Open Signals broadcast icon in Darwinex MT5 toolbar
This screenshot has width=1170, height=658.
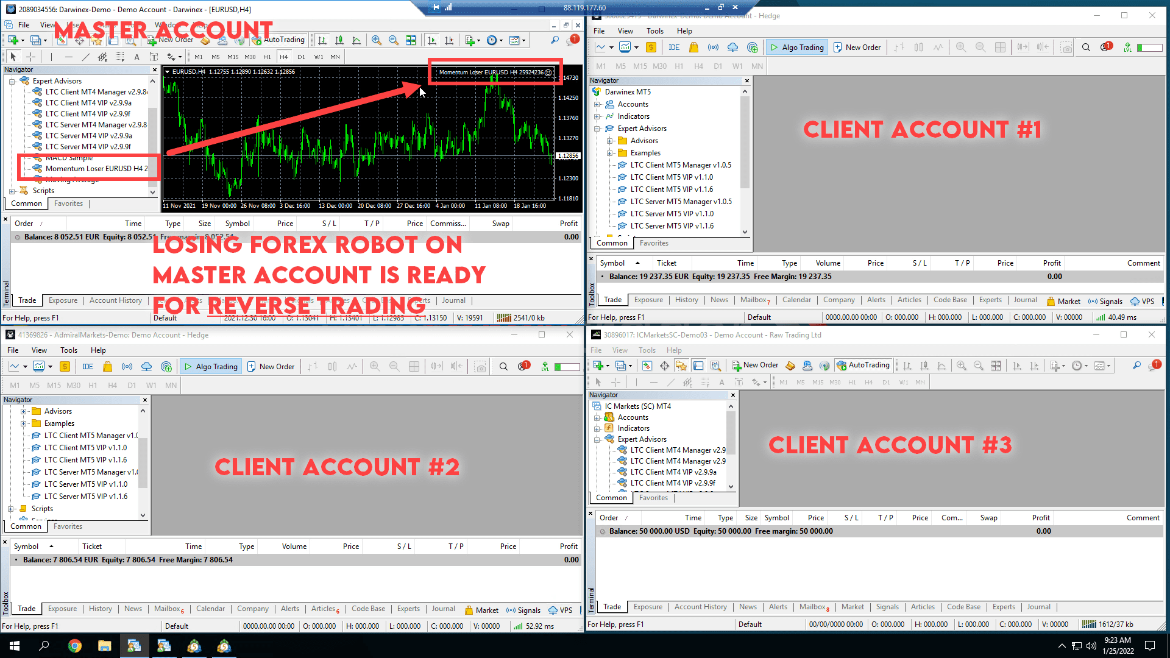point(713,48)
